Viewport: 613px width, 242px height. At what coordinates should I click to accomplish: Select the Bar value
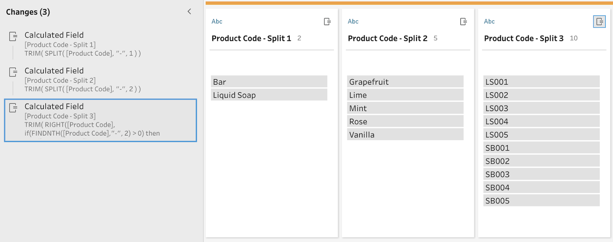(269, 82)
